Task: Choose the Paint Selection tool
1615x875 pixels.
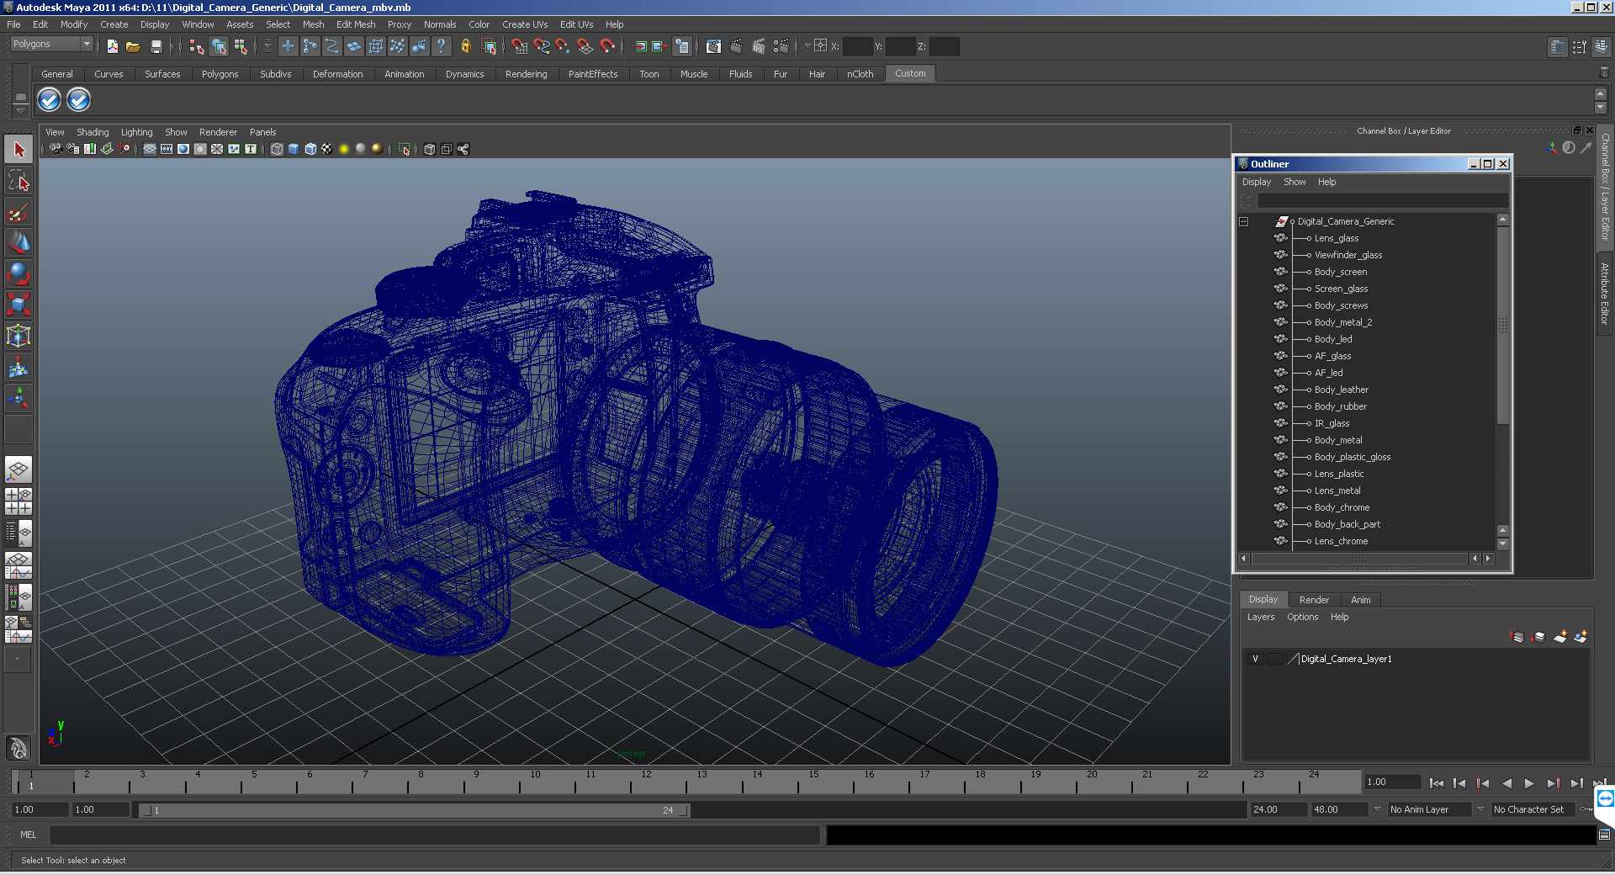Action: point(19,212)
